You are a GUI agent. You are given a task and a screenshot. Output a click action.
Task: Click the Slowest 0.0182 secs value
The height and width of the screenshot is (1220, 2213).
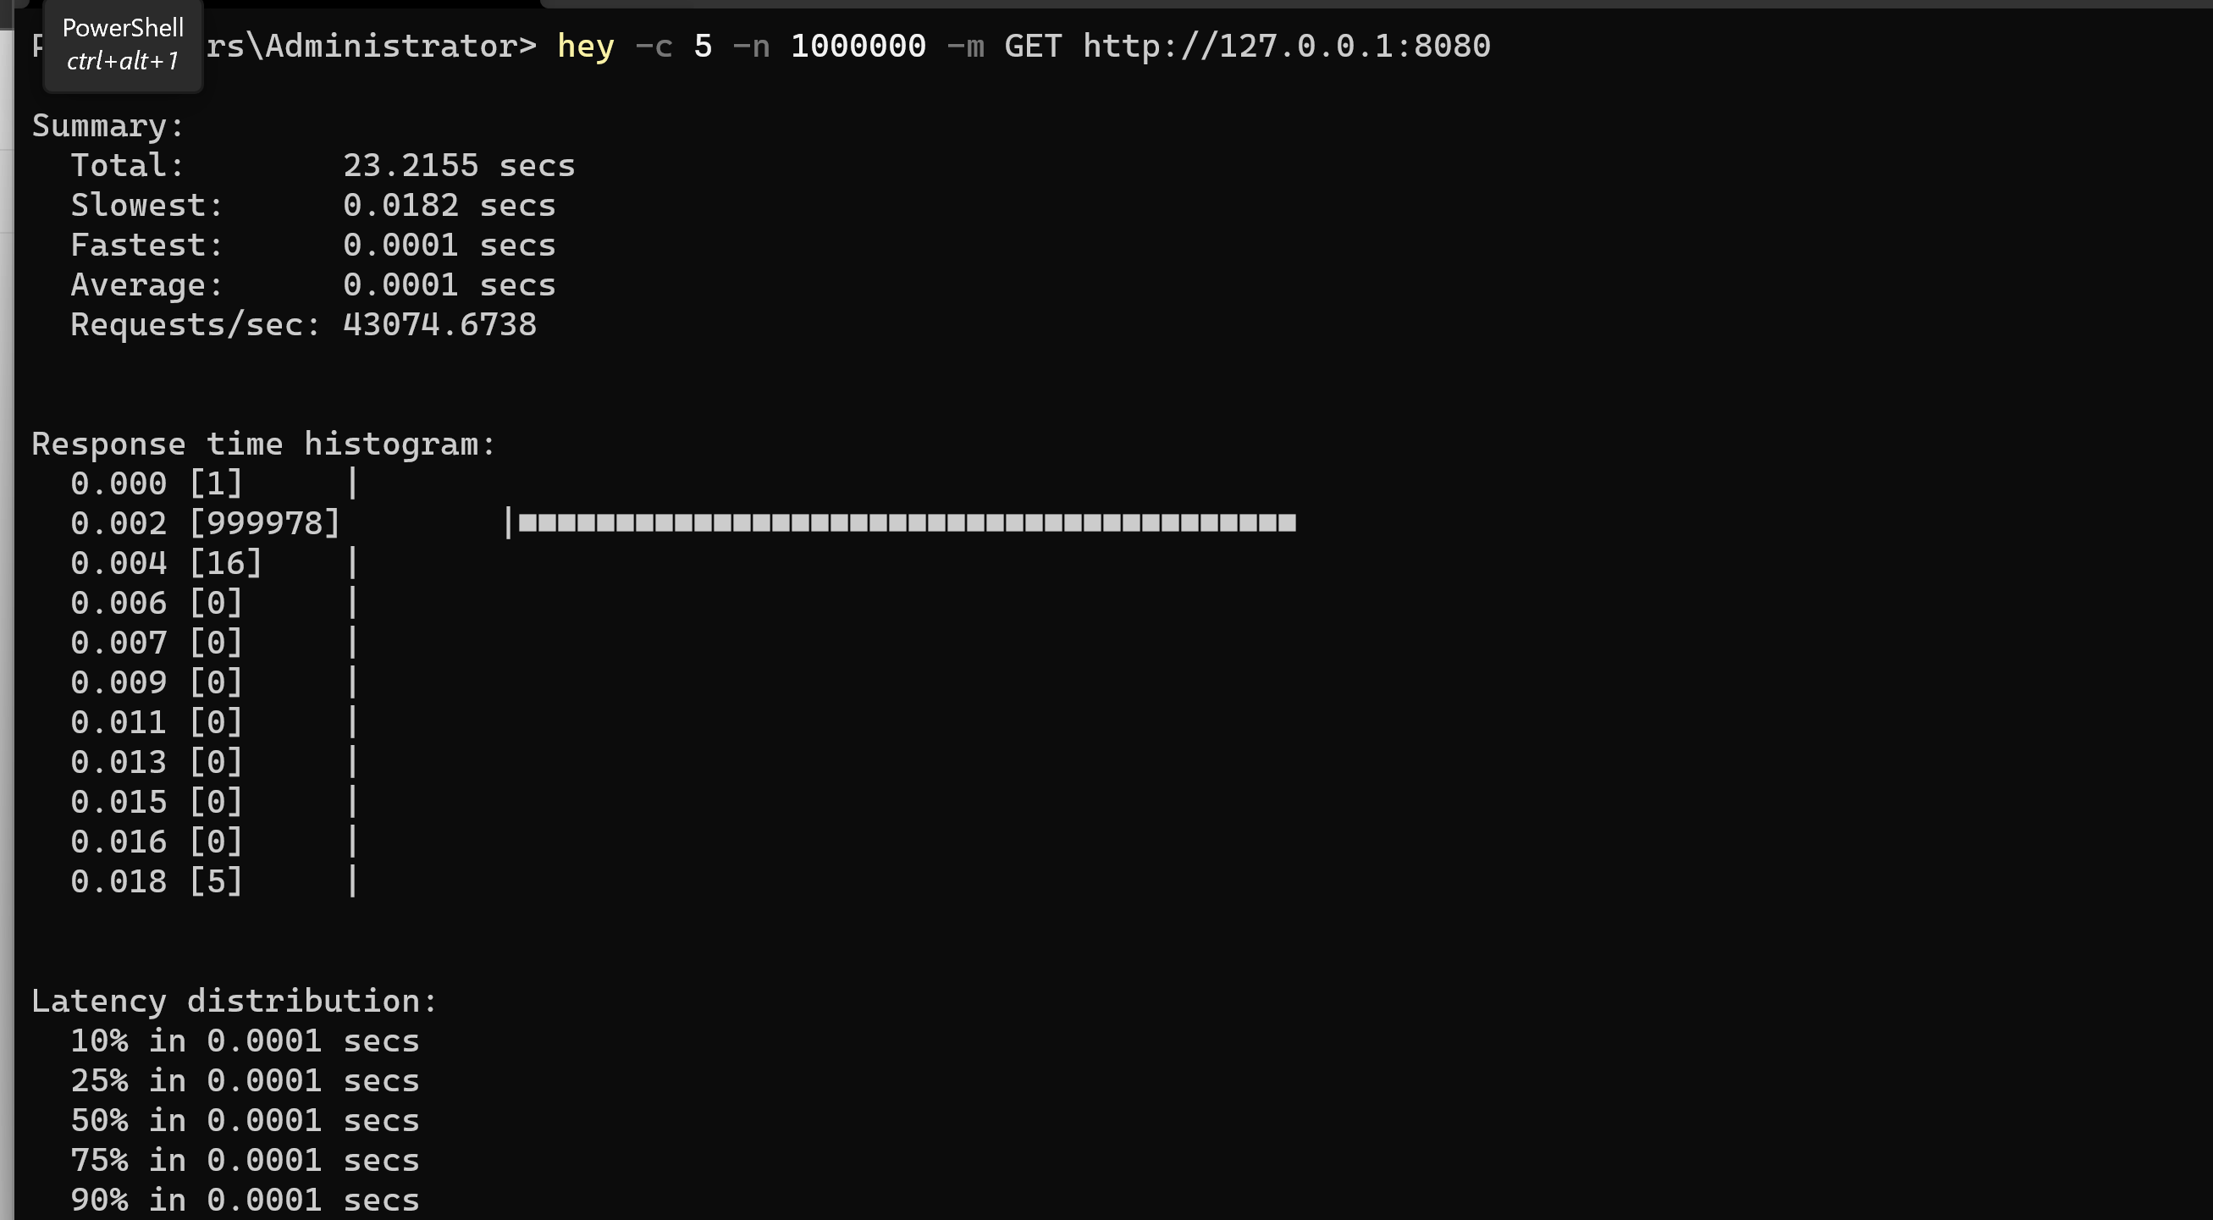pyautogui.click(x=450, y=206)
